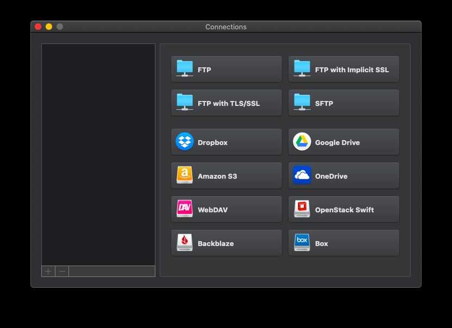452x328 pixels.
Task: Click the OpenStack Swift label text
Action: pos(344,210)
